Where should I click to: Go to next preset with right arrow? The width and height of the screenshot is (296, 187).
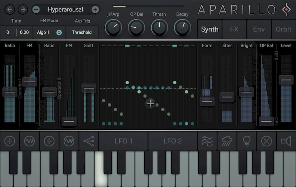pyautogui.click(x=23, y=10)
